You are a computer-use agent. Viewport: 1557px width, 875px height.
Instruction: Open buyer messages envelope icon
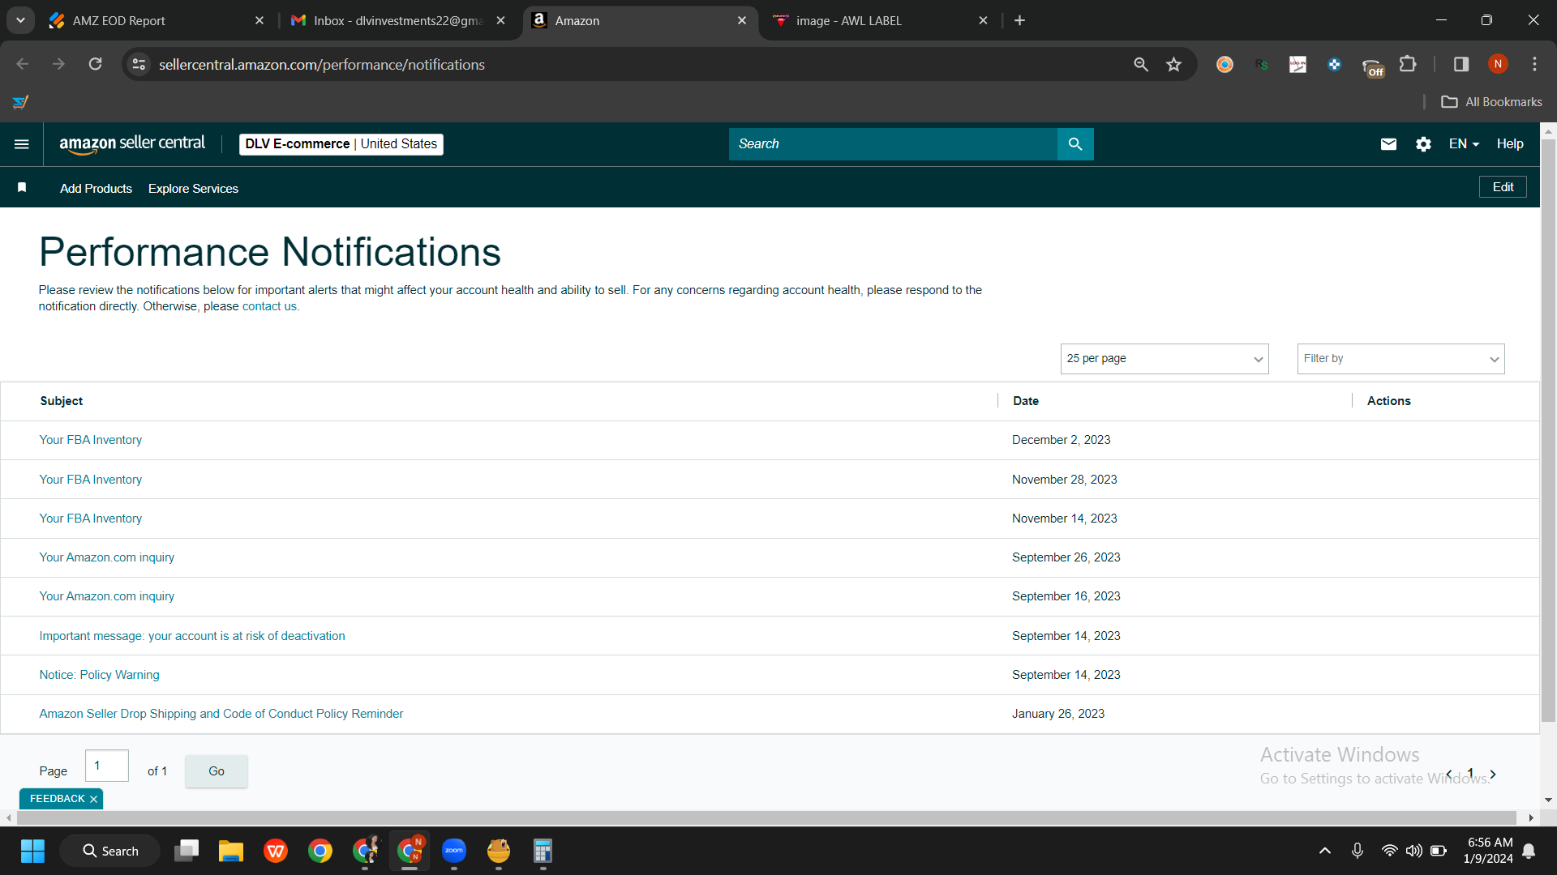point(1388,144)
